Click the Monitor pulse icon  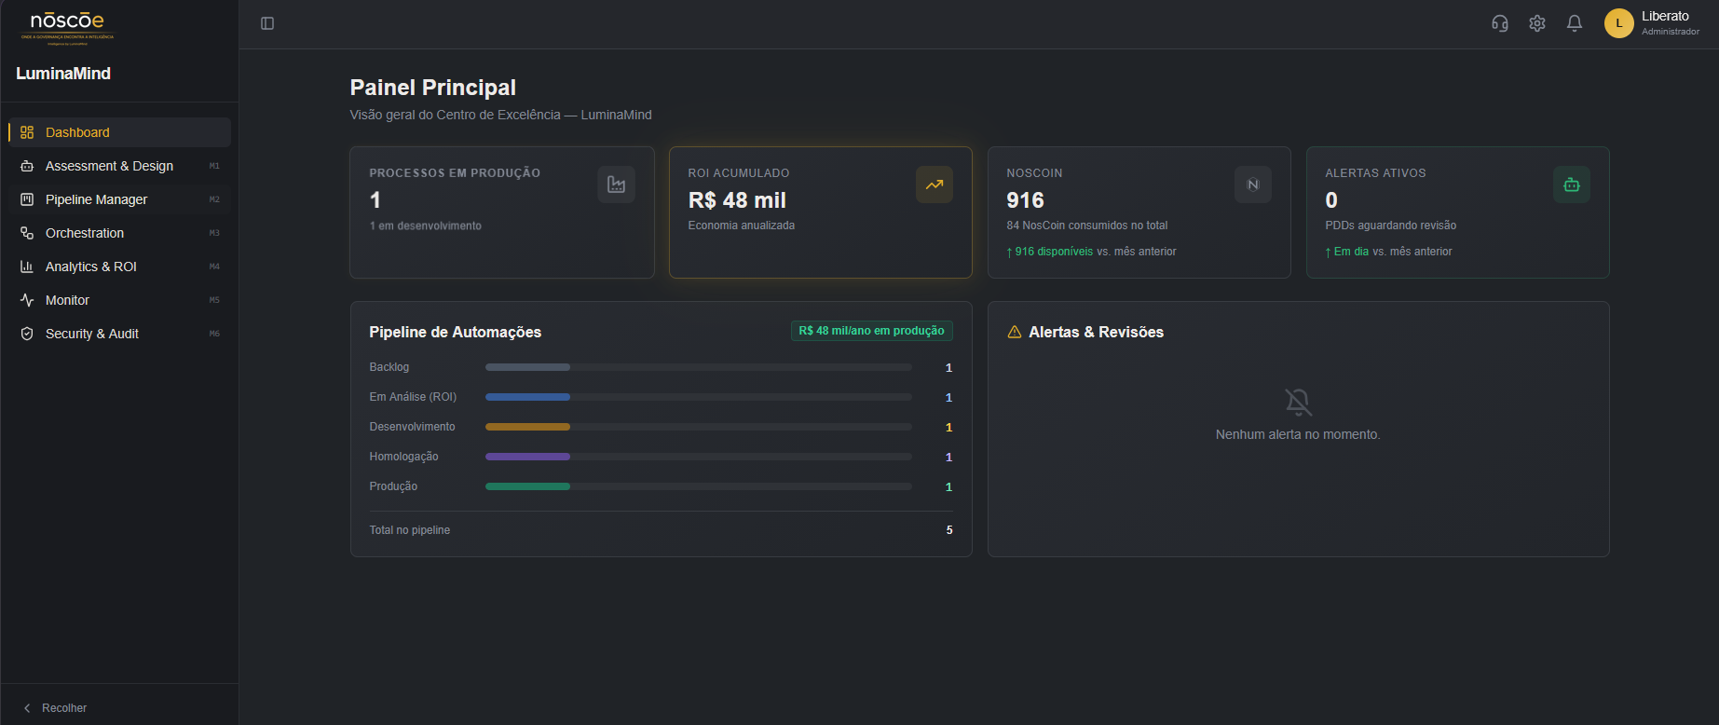(x=27, y=300)
